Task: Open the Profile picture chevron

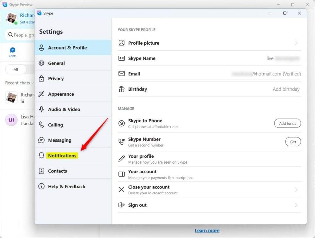Action: point(296,43)
